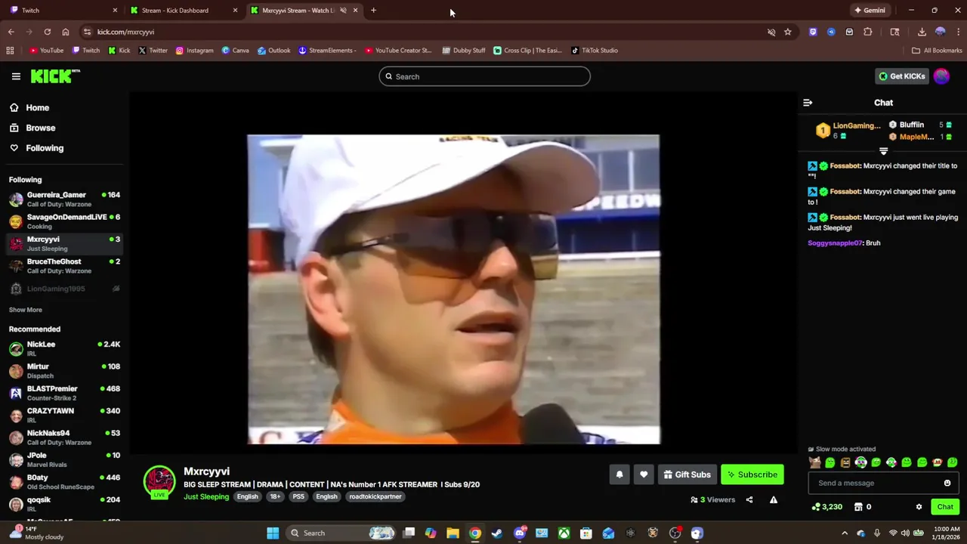
Task: Open All Bookmarks folder
Action: [x=937, y=51]
